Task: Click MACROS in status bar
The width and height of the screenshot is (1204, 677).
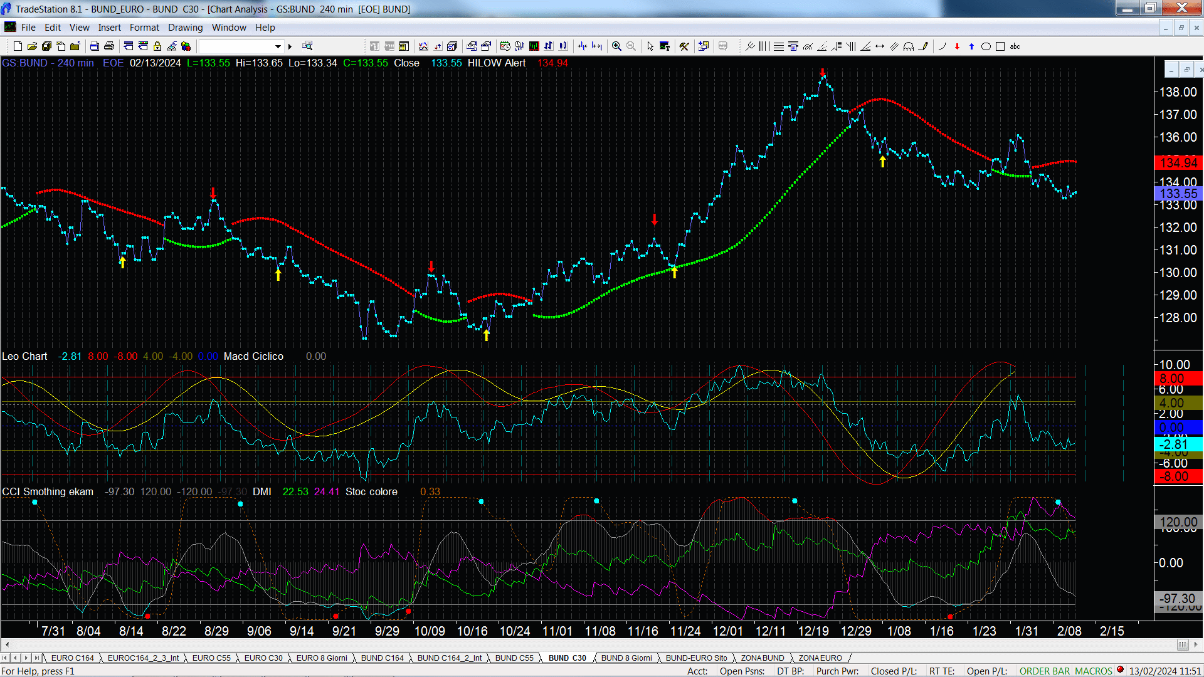Action: (1094, 671)
